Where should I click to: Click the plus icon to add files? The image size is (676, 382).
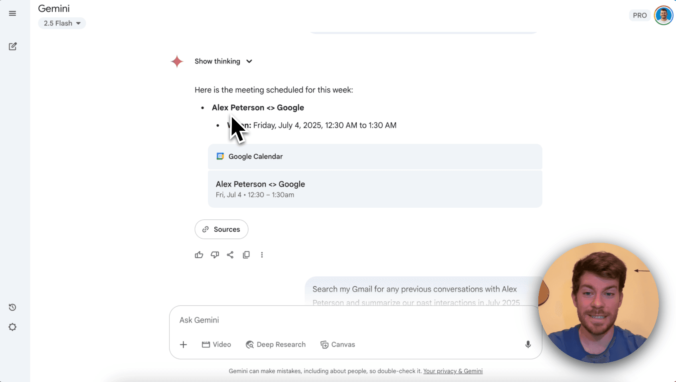183,345
